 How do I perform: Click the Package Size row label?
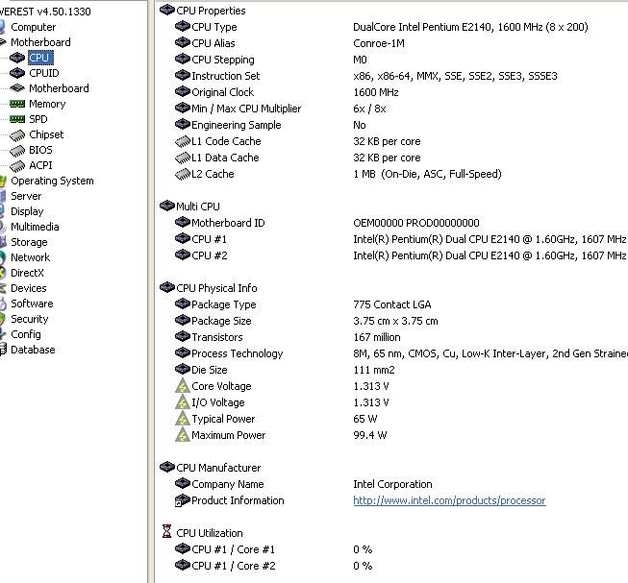(x=221, y=321)
